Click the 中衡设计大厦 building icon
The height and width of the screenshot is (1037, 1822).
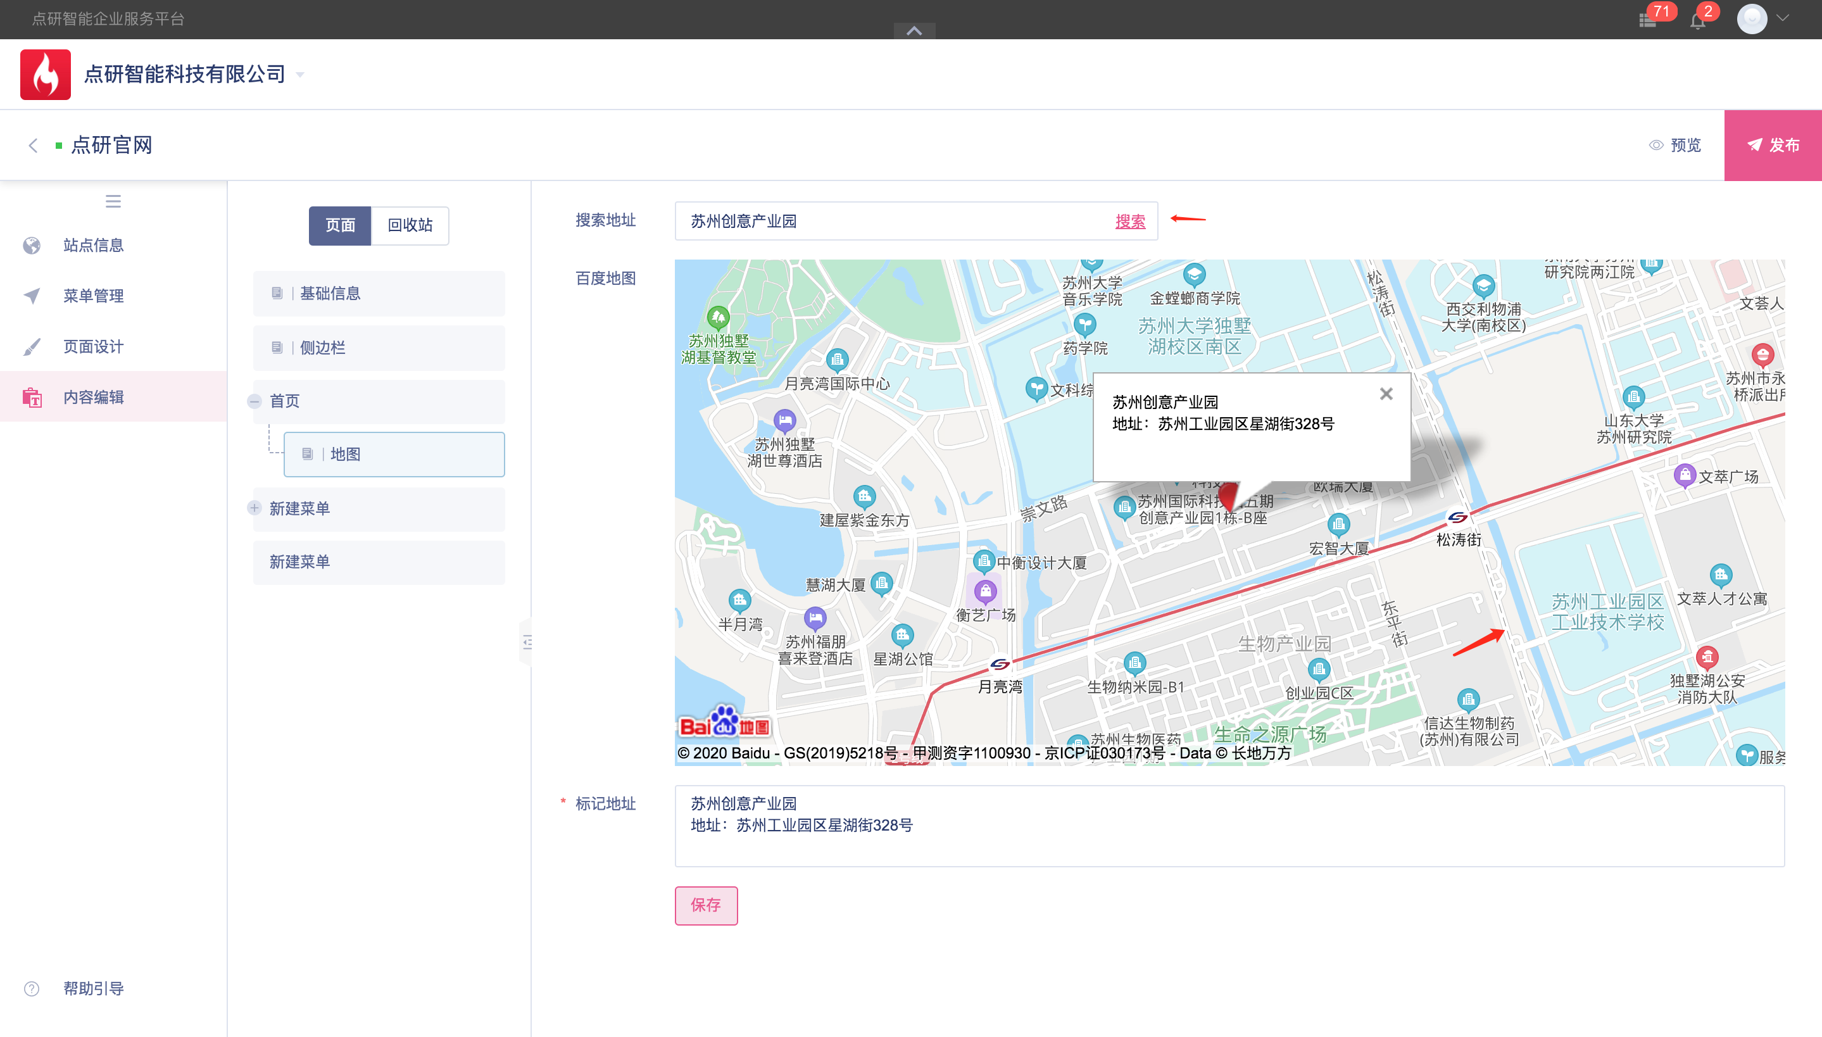(984, 562)
